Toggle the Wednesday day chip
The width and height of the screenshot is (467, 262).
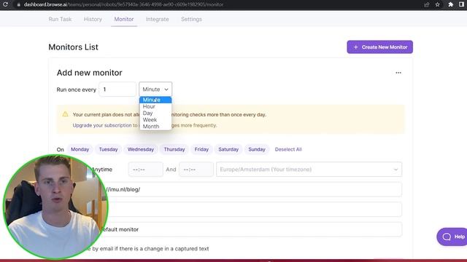(x=141, y=149)
